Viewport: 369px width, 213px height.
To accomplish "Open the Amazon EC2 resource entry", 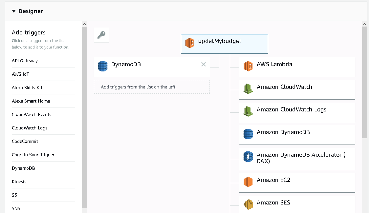I will pyautogui.click(x=297, y=183).
